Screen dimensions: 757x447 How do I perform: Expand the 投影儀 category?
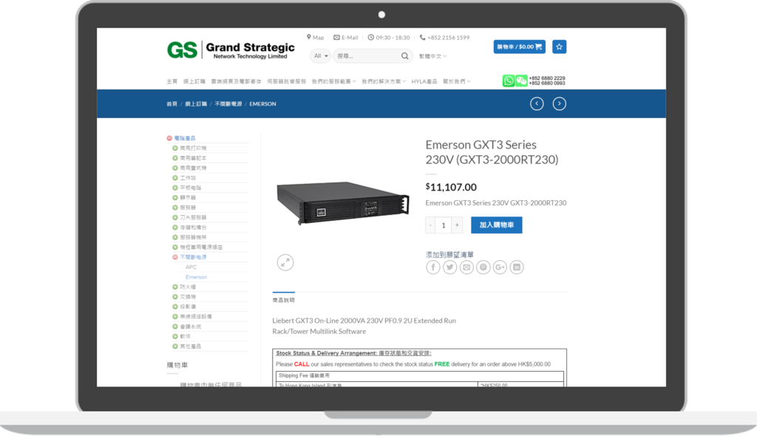(175, 307)
